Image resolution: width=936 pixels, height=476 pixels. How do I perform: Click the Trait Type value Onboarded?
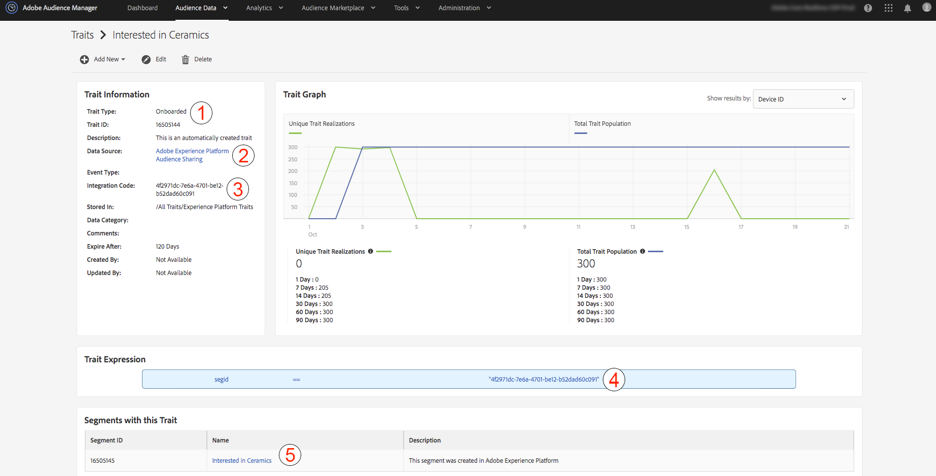click(x=171, y=112)
